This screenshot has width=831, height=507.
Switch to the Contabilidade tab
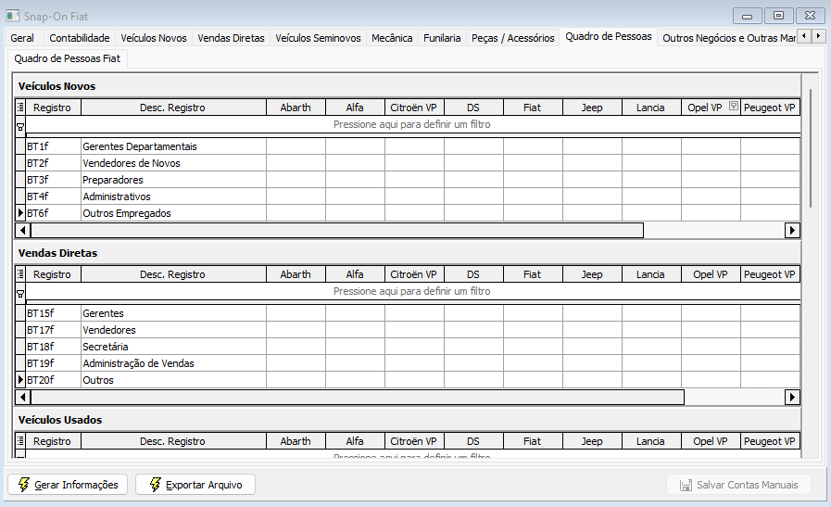point(80,38)
